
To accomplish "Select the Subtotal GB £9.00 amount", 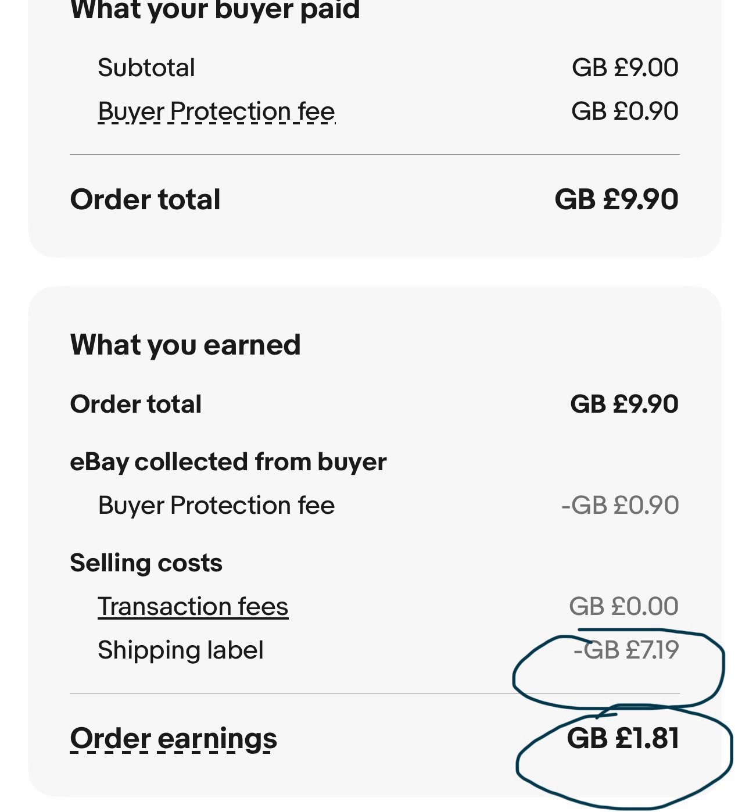I will 625,67.
